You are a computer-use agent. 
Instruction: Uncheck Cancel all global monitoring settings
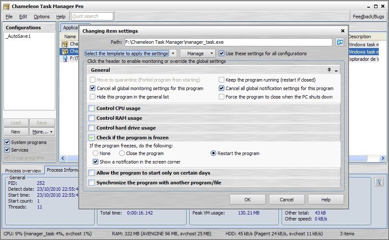tap(92, 88)
